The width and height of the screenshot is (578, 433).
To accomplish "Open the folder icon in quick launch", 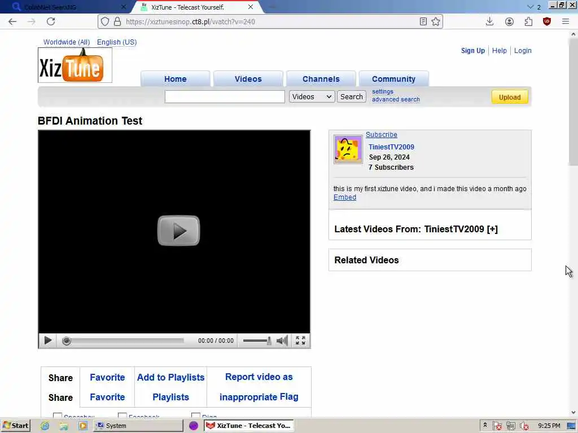I will point(64,426).
